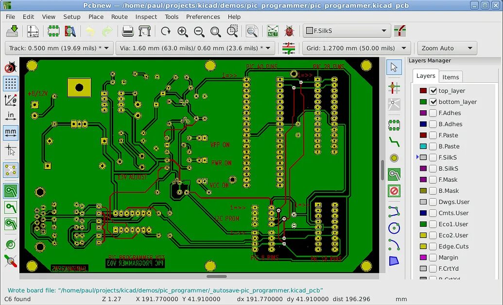Open the Route menu

pyautogui.click(x=120, y=17)
